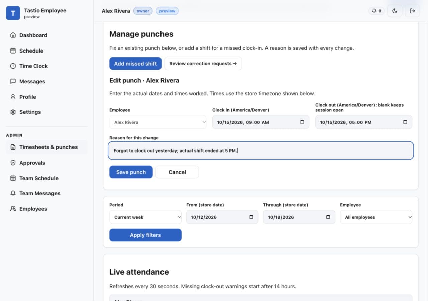
Task: Click the Schedule calendar icon in sidebar
Action: 13,51
